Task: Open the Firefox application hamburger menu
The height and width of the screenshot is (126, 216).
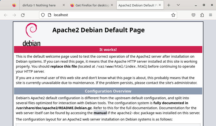Action: pyautogui.click(x=211, y=15)
